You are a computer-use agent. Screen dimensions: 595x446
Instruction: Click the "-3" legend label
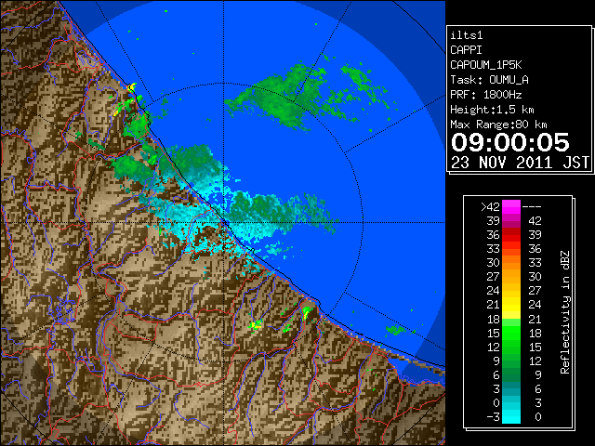click(x=493, y=417)
